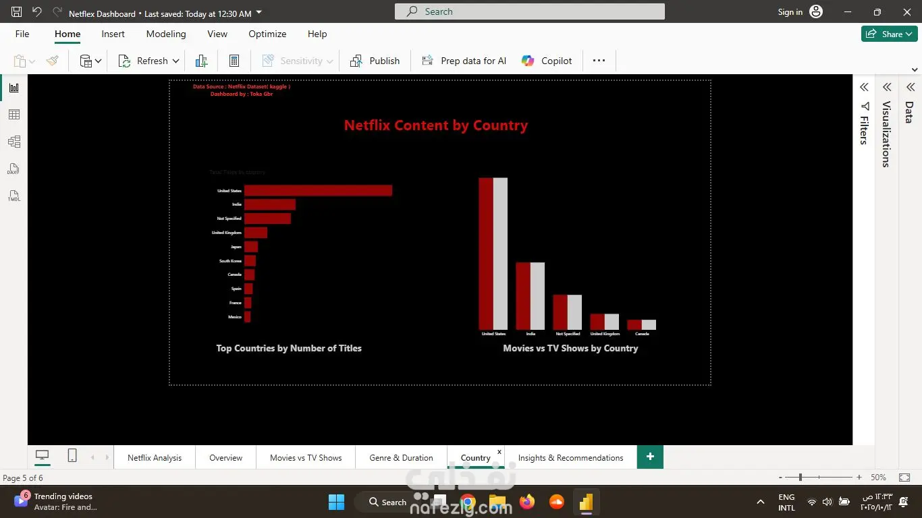The image size is (922, 518).
Task: Open TMDL view in left sidebar
Action: [x=13, y=196]
